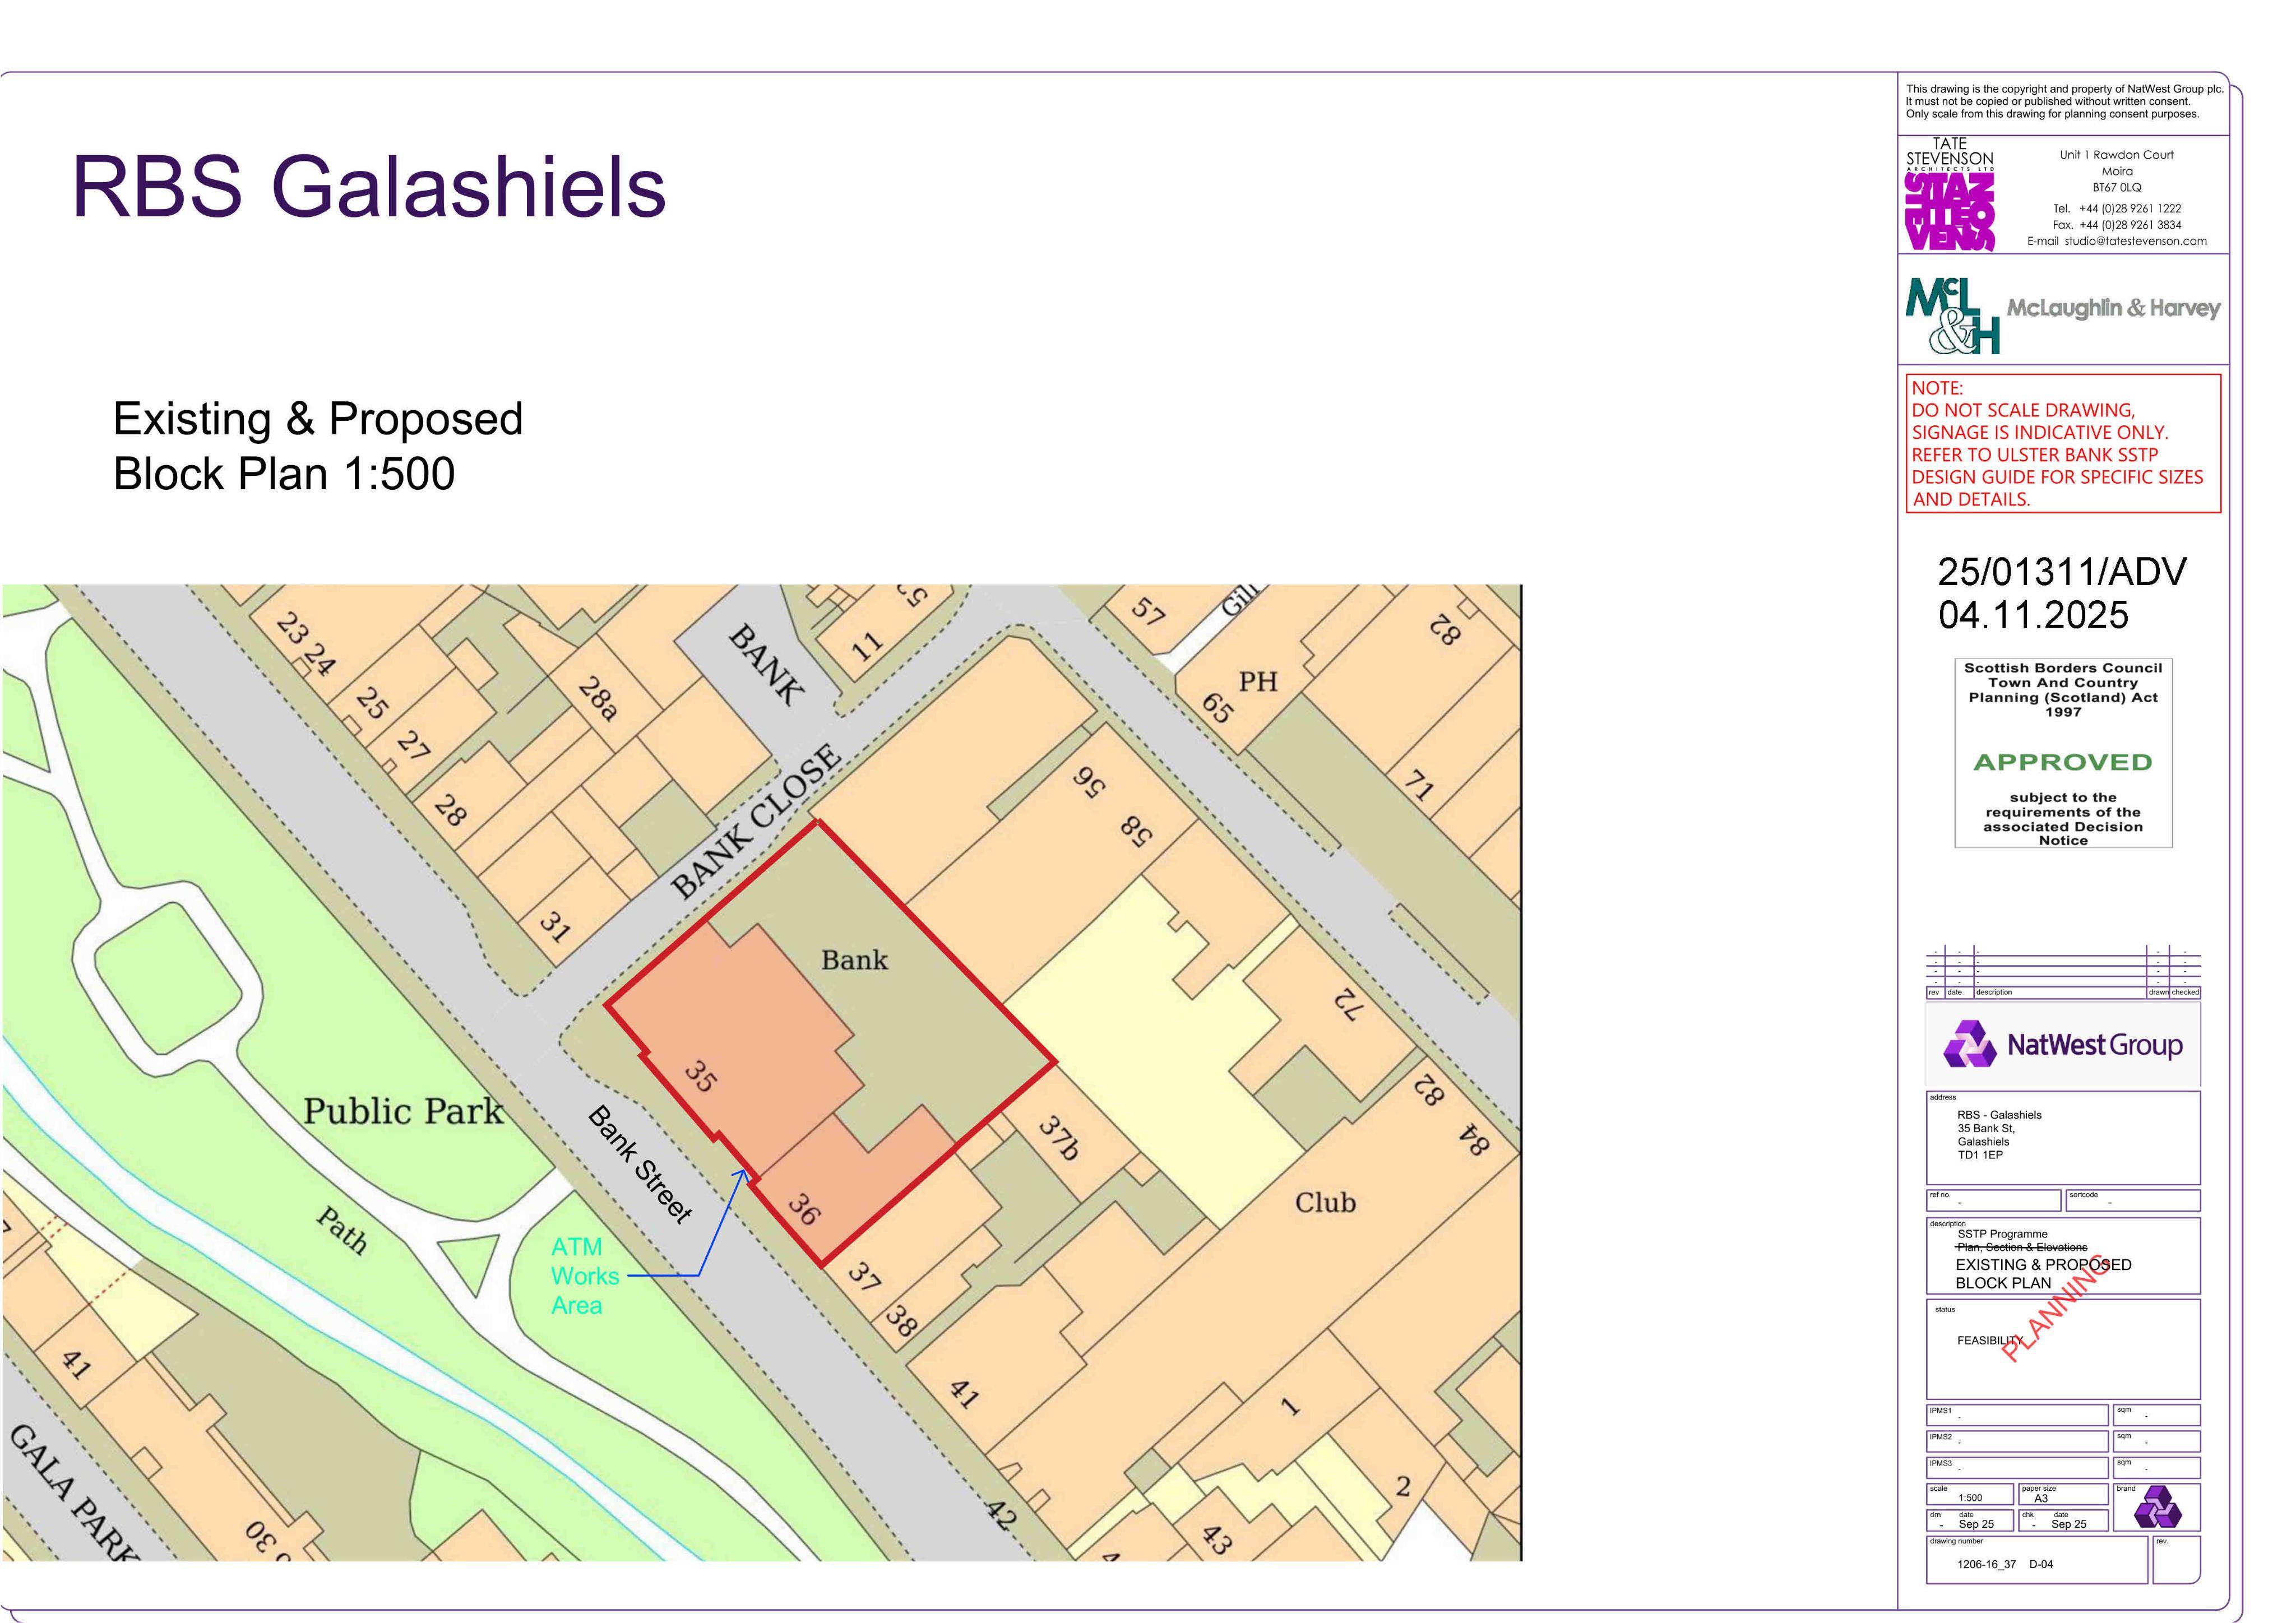
Task: Click building number '56'
Action: coord(1088,783)
